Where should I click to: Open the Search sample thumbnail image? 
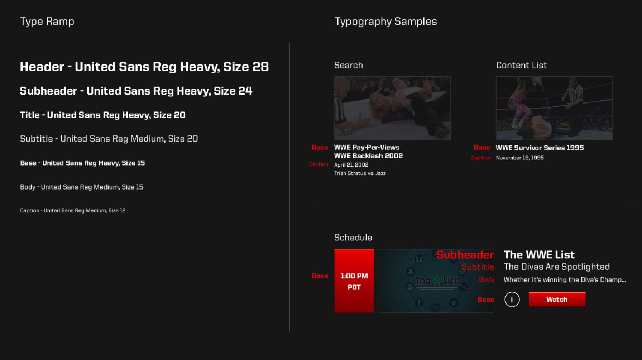[392, 108]
